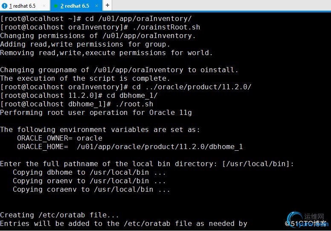Close the "1 redhat 6.5" tab
Viewport: 331px width, 231px height.
click(x=44, y=6)
